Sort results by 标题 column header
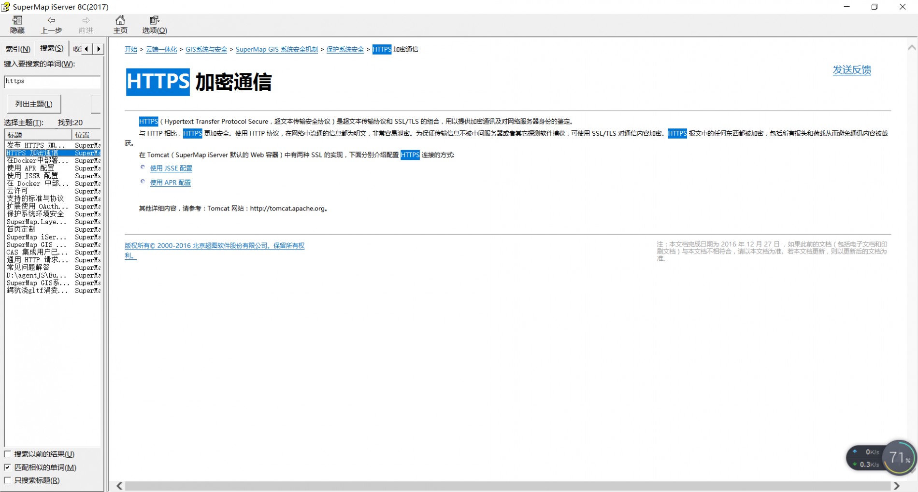 (38, 135)
